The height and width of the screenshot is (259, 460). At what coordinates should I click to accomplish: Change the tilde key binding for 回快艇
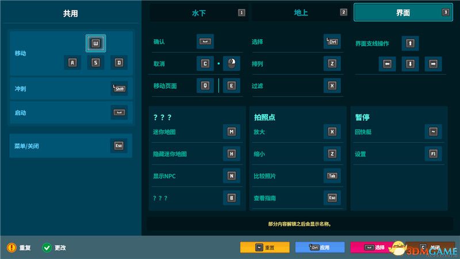click(x=434, y=132)
